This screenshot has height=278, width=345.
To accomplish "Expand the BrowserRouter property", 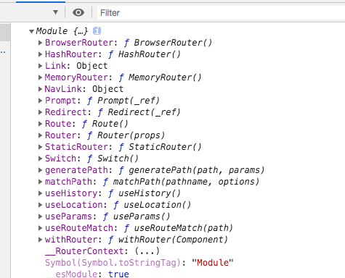I will (40, 43).
